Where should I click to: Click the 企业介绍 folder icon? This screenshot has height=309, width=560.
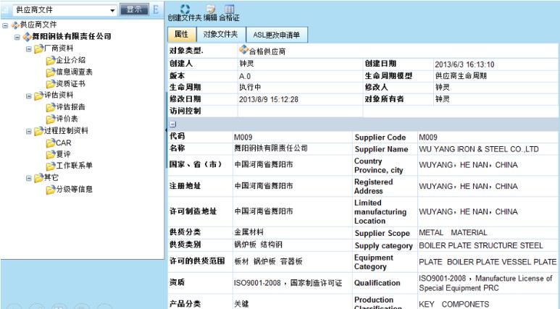pos(51,61)
